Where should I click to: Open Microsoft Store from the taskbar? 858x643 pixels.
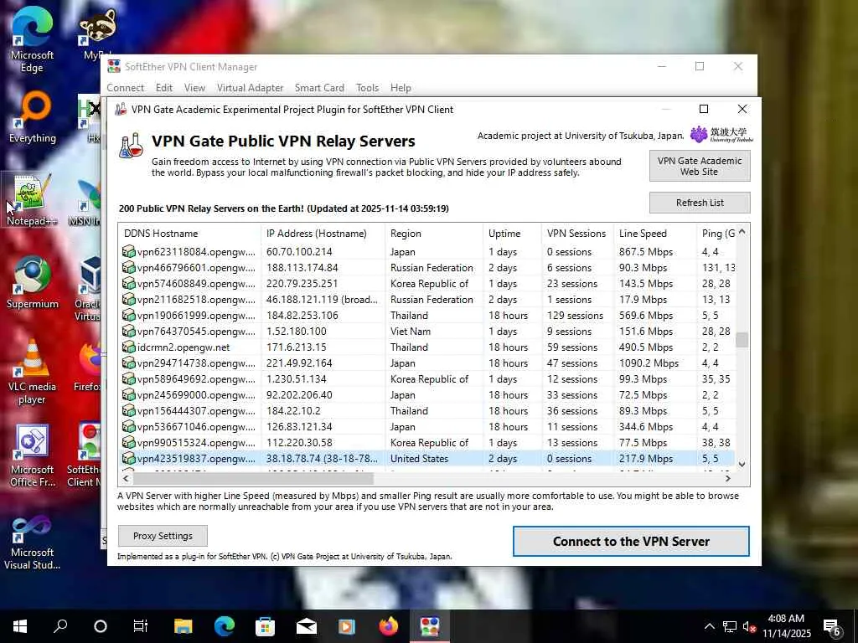tap(265, 626)
